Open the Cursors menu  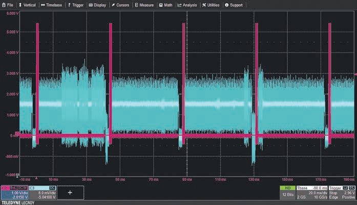[x=120, y=5]
